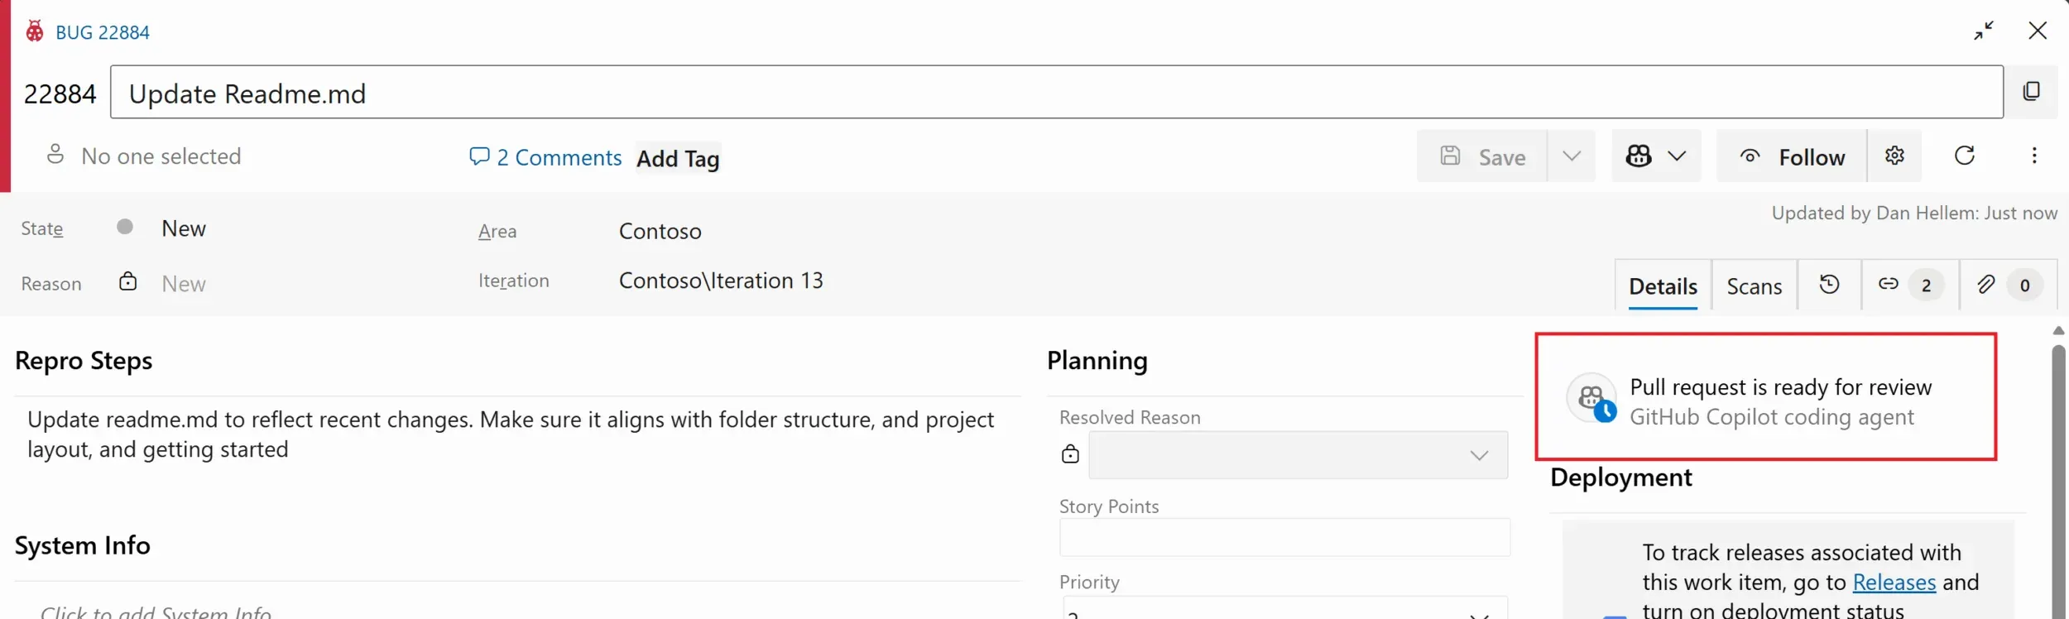Click the copy title icon

2031,91
